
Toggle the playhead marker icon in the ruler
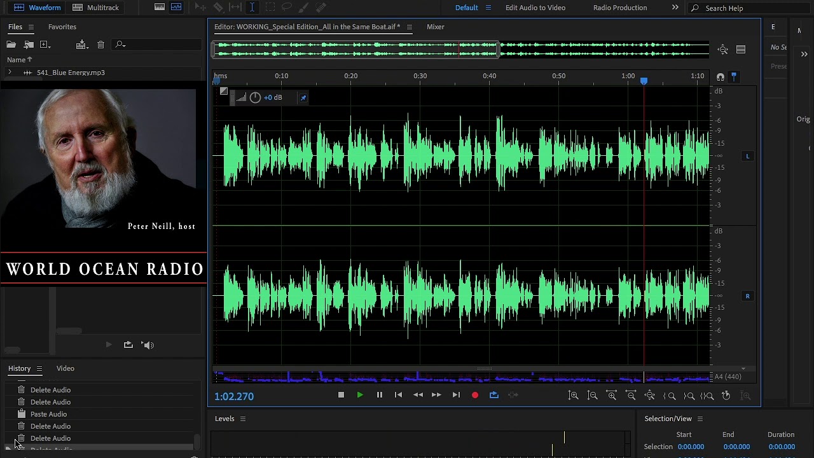(x=734, y=77)
